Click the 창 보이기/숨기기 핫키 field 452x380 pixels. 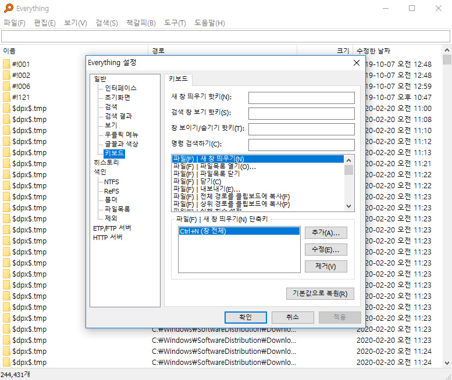point(301,129)
